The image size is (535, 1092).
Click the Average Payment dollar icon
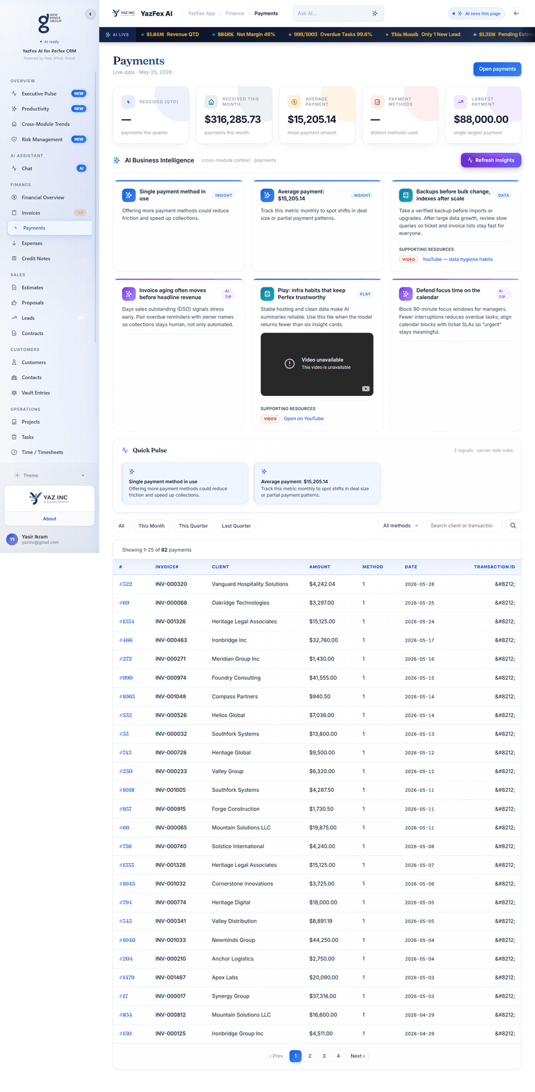point(294,102)
